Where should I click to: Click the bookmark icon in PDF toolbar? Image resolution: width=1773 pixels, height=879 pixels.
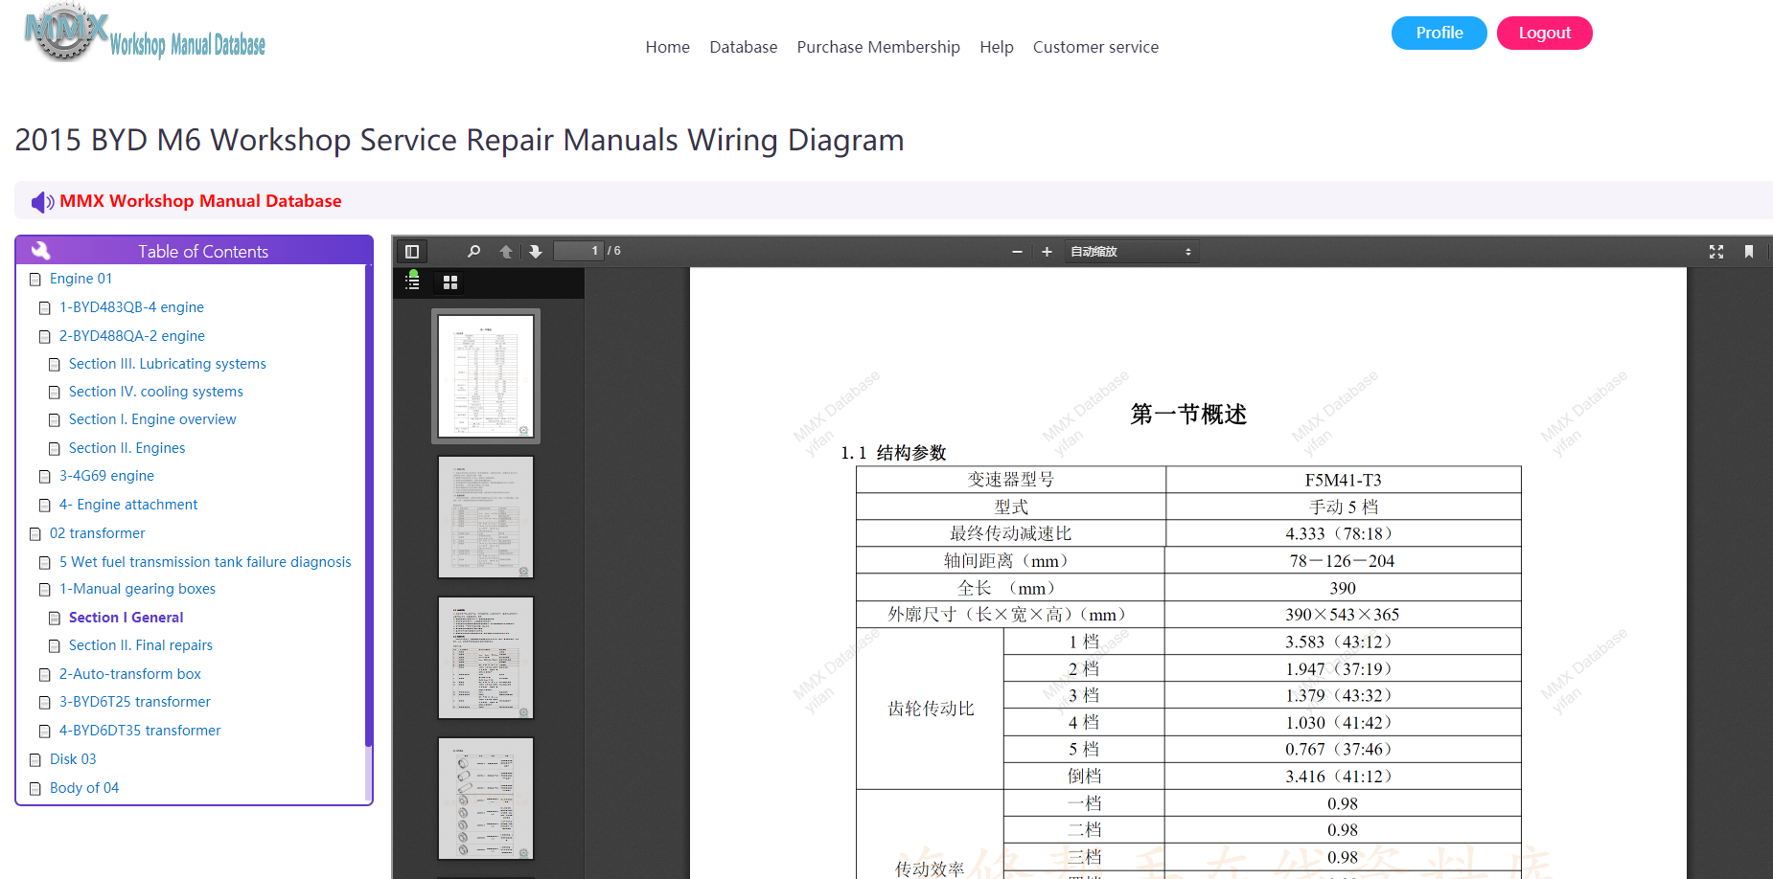[x=1749, y=252]
